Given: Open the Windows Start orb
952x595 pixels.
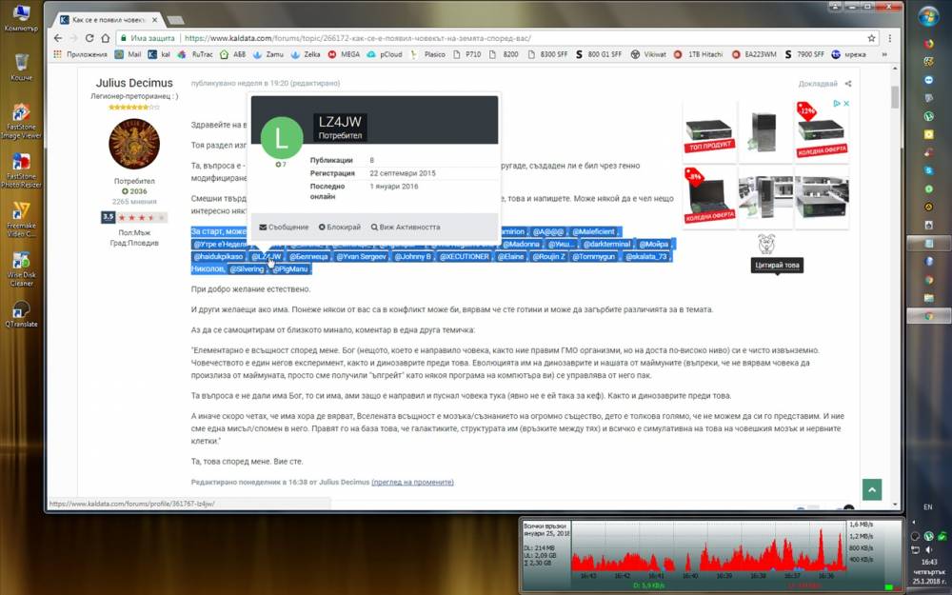Looking at the screenshot, I should 928,16.
